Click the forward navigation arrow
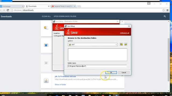172x96 pixels. [x=4, y=10]
